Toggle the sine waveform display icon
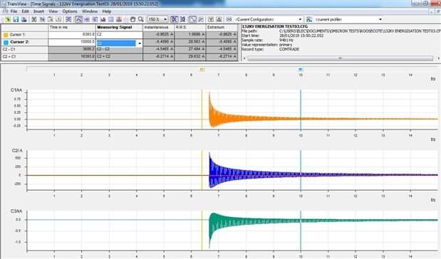The image size is (441, 259). click(192, 19)
